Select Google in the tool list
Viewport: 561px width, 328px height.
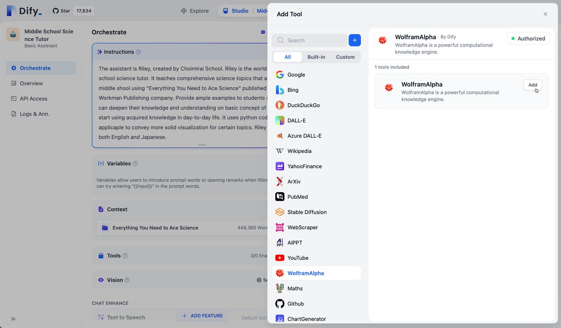316,75
